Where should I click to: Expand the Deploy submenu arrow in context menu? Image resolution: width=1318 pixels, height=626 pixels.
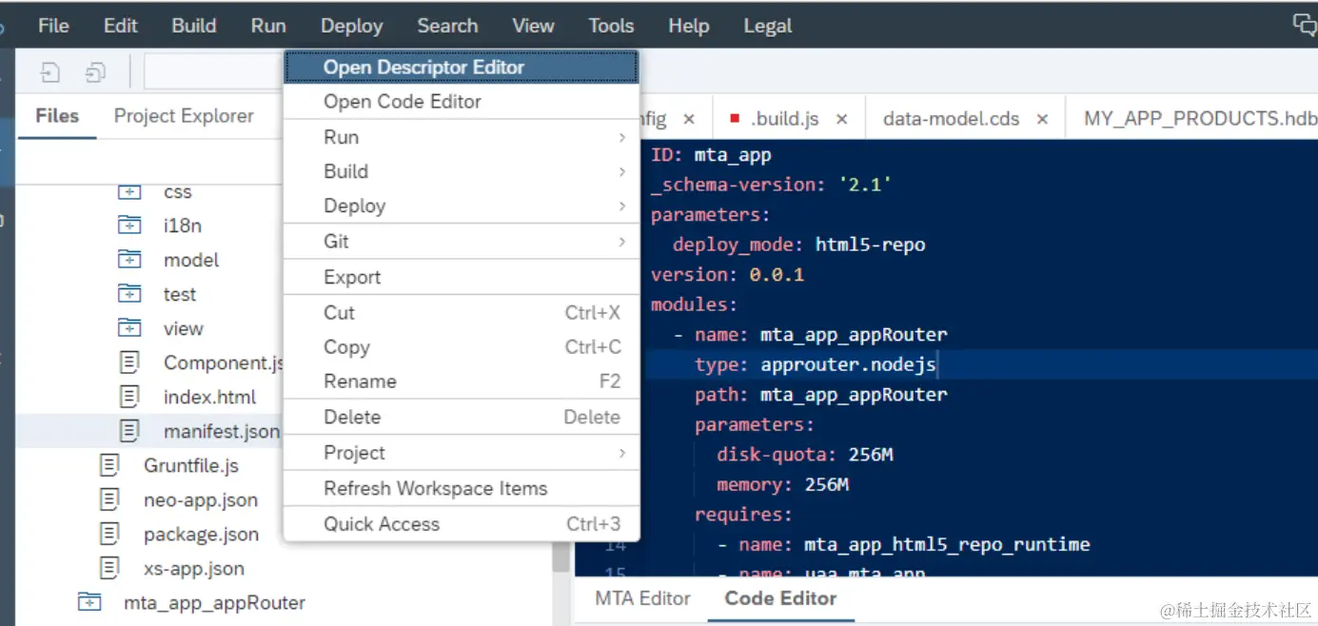pyautogui.click(x=621, y=206)
